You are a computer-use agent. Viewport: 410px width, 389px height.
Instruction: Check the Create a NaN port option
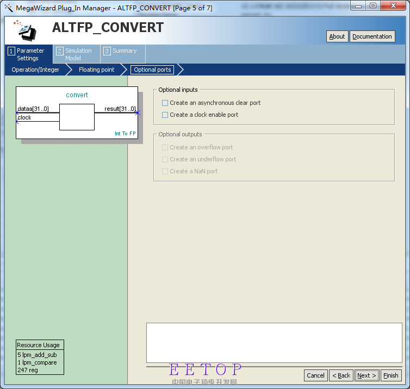(165, 171)
